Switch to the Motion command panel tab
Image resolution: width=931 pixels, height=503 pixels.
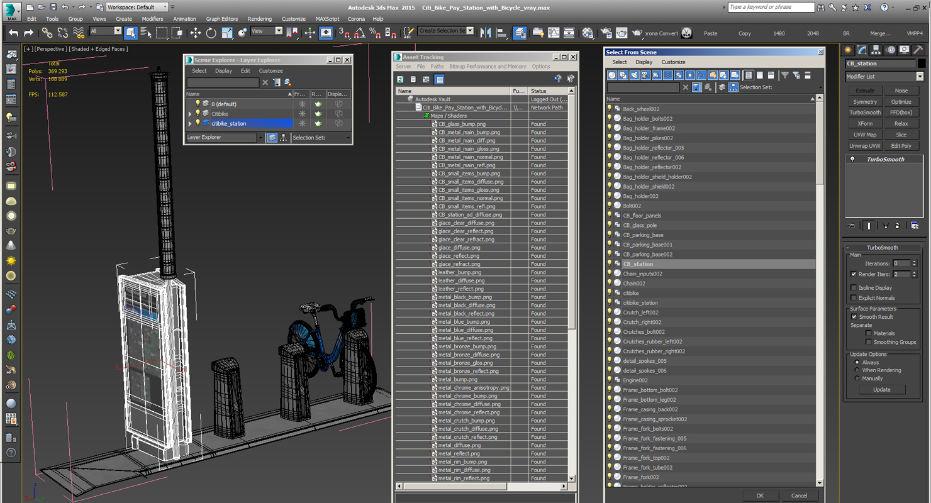point(890,50)
